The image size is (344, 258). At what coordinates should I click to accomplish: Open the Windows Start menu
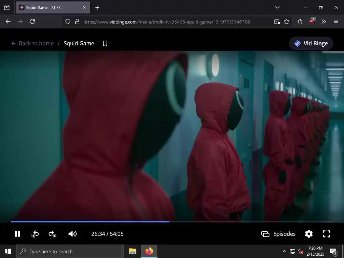pyautogui.click(x=8, y=251)
